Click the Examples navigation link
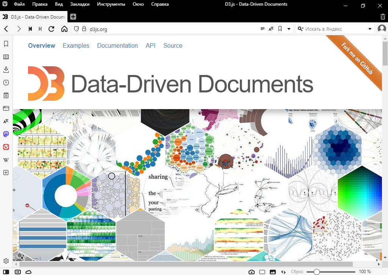 click(76, 45)
